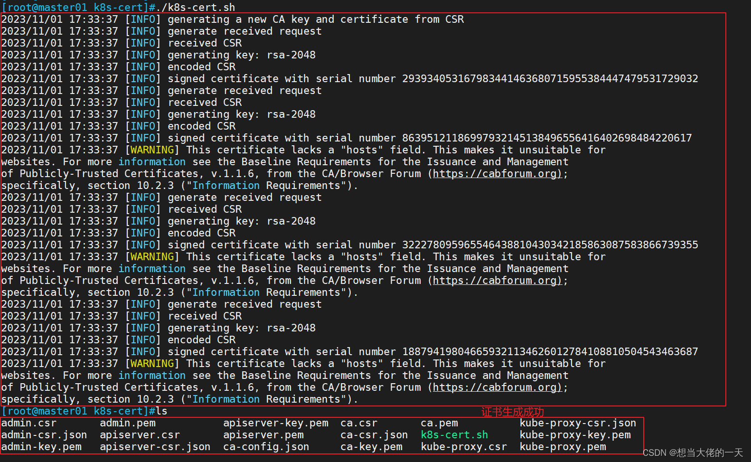Click the ls command on the last prompt
The image size is (751, 462).
tap(162, 411)
